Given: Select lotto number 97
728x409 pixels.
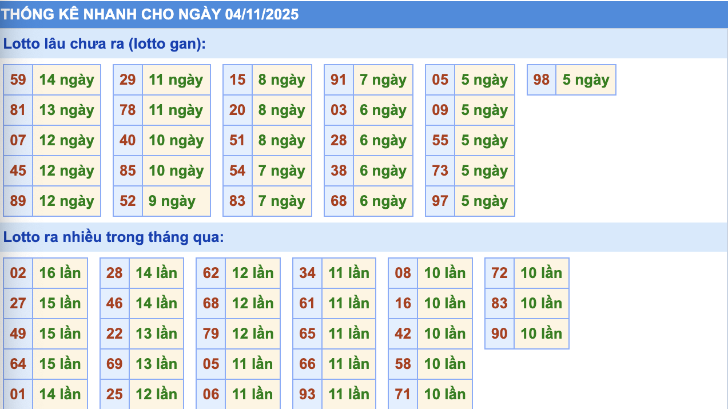Looking at the screenshot, I should tap(440, 201).
